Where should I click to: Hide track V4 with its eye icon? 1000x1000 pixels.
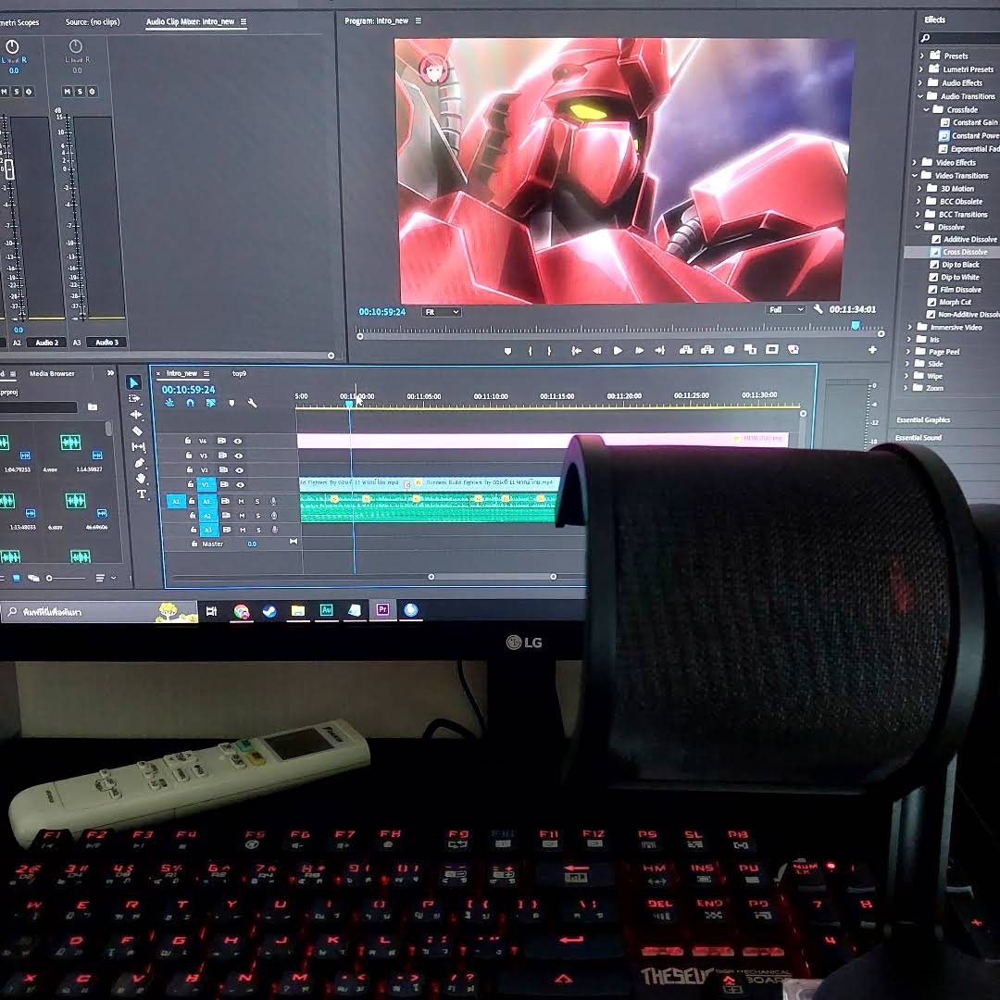click(238, 441)
